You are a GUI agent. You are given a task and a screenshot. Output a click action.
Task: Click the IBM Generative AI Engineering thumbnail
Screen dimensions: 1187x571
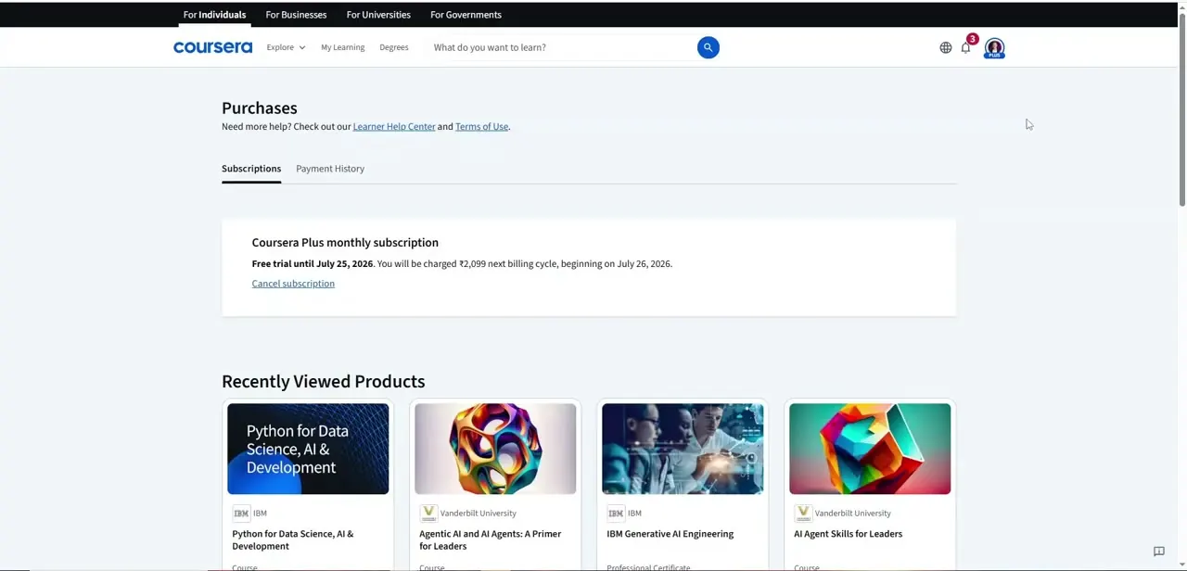tap(683, 449)
